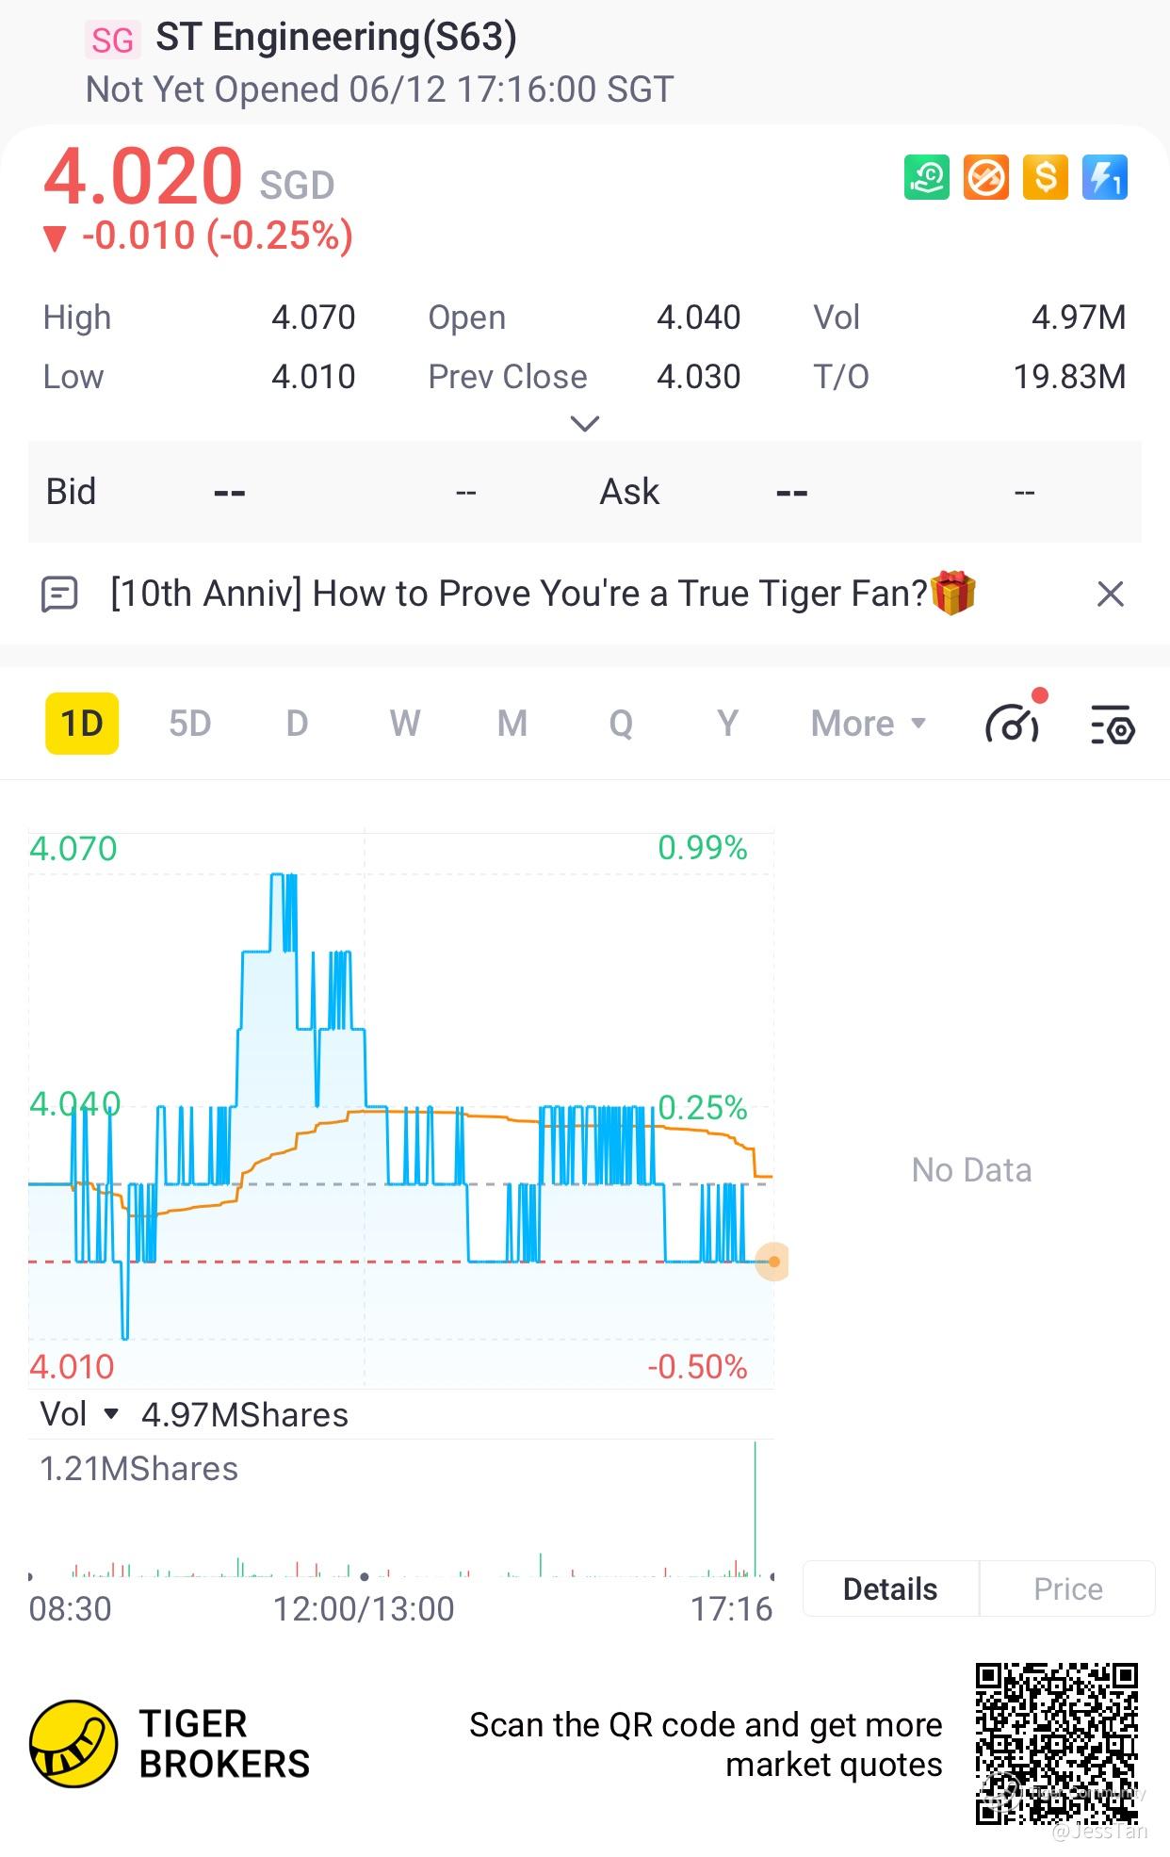1170x1857 pixels.
Task: Tap the orange price marker dot
Action: coord(774,1262)
